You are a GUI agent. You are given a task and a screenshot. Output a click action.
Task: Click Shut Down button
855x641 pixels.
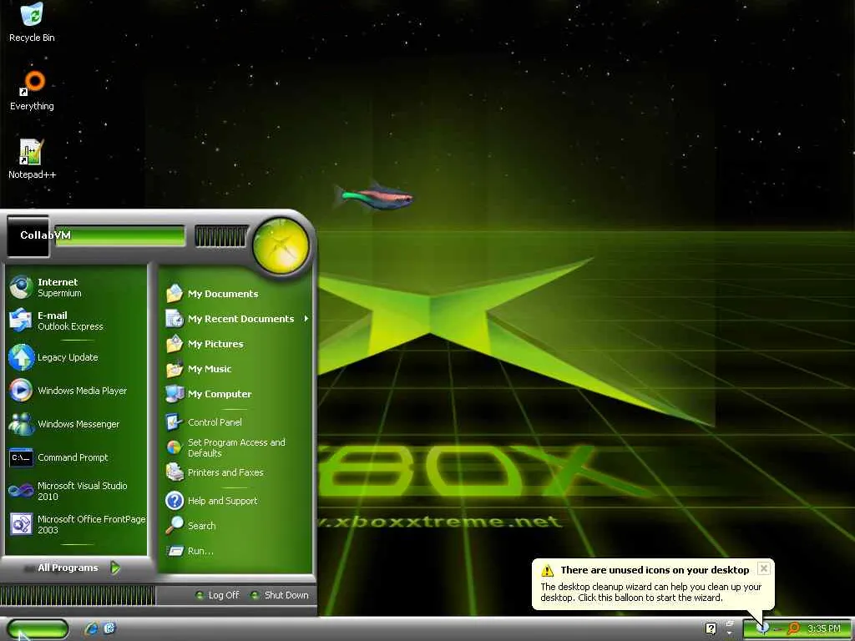[280, 595]
